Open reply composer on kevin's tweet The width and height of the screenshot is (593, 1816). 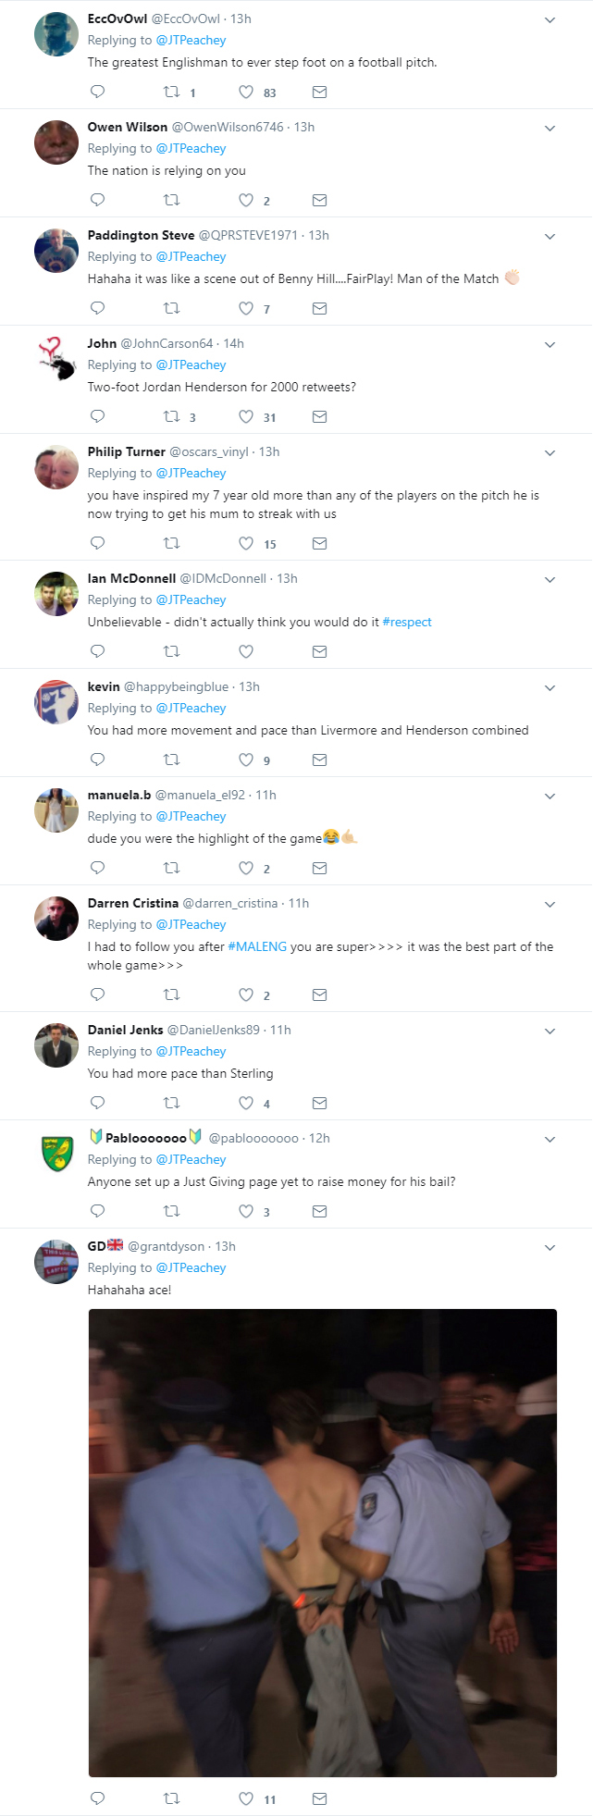click(96, 760)
